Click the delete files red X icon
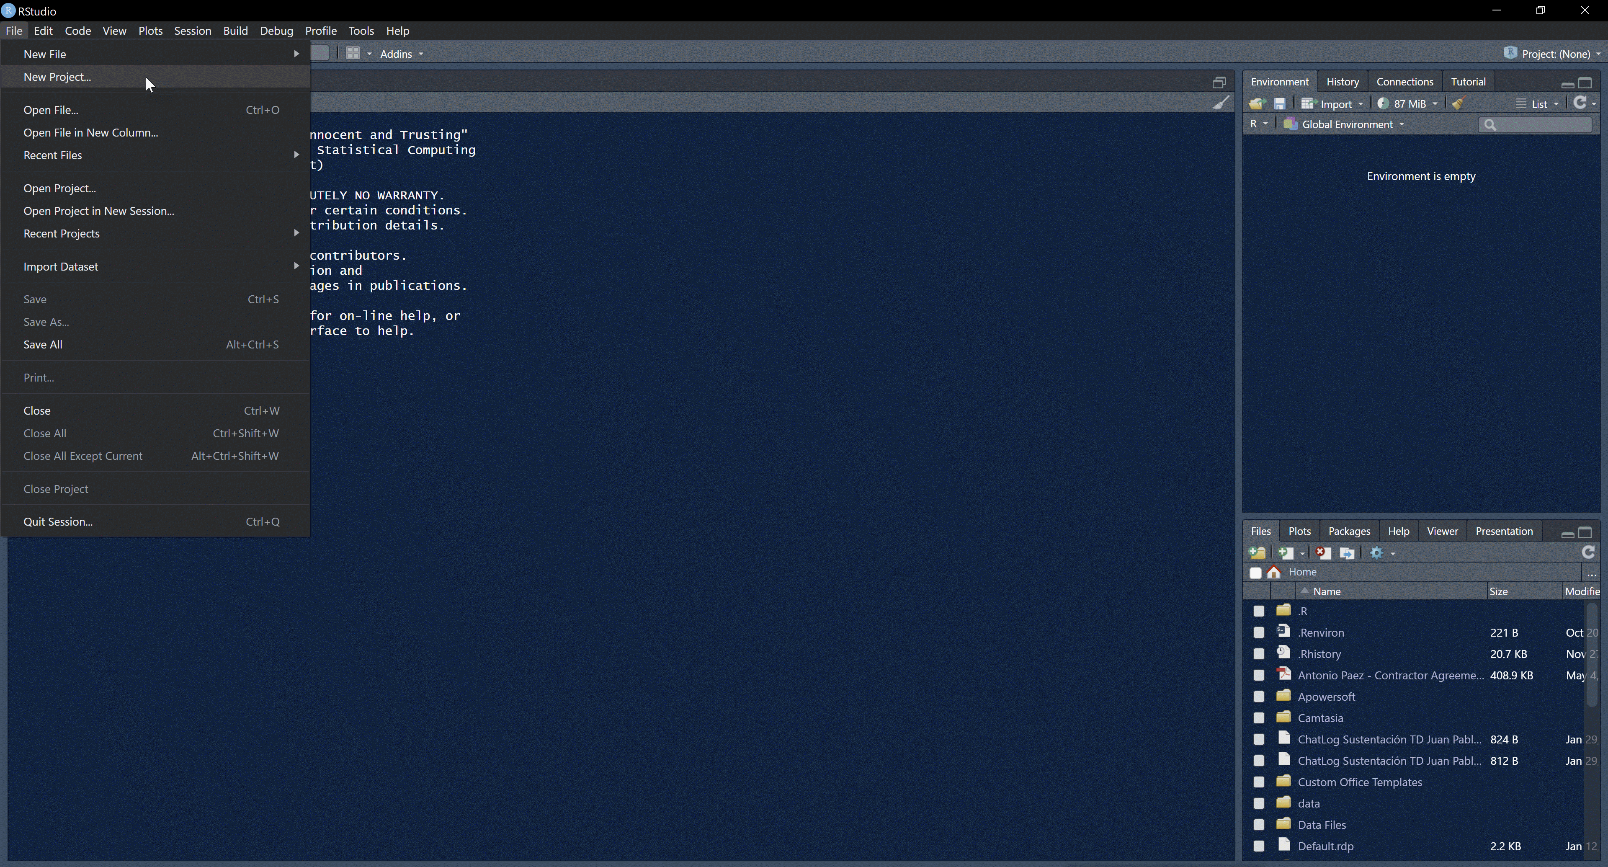Viewport: 1608px width, 867px height. click(x=1323, y=553)
